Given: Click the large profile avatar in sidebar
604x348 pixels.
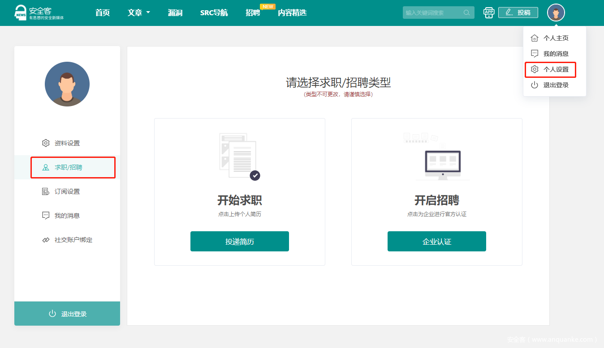Looking at the screenshot, I should (x=67, y=84).
